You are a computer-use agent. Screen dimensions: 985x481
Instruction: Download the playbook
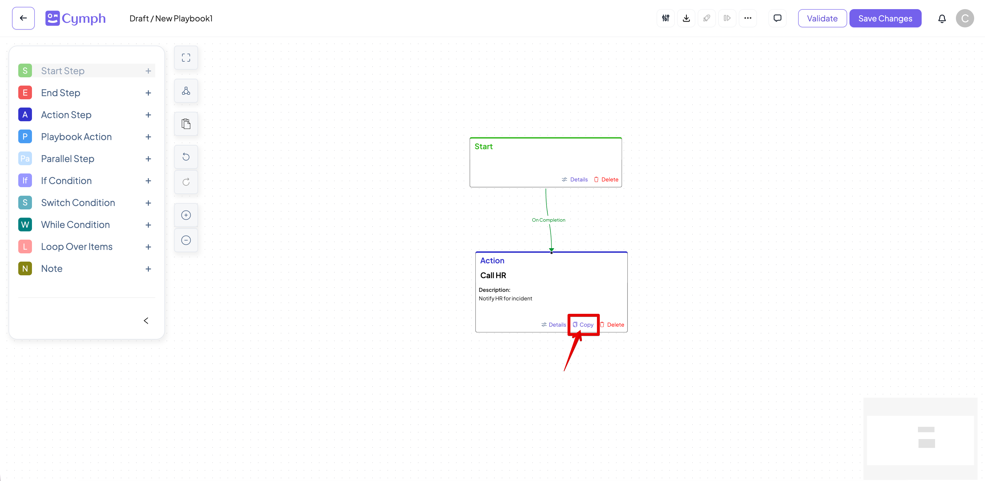point(686,18)
